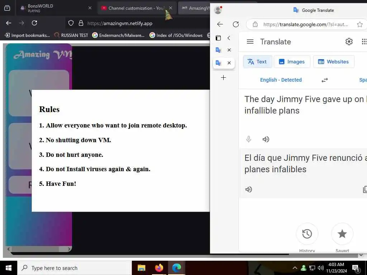
Task: Open the Google apps grid
Action: [364, 42]
